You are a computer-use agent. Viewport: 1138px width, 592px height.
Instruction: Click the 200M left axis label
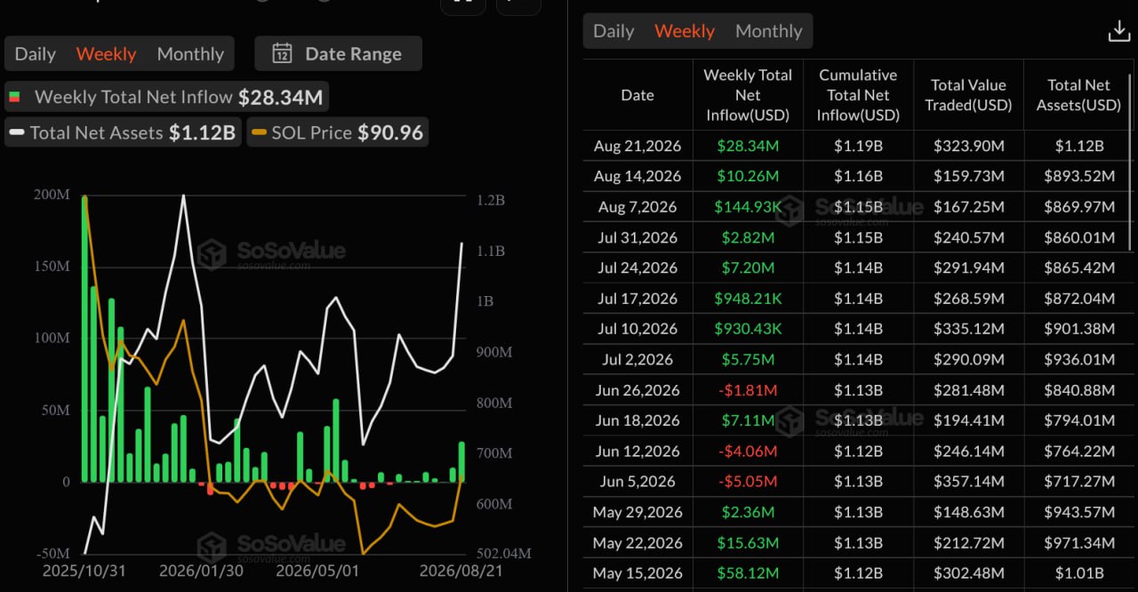coord(53,195)
